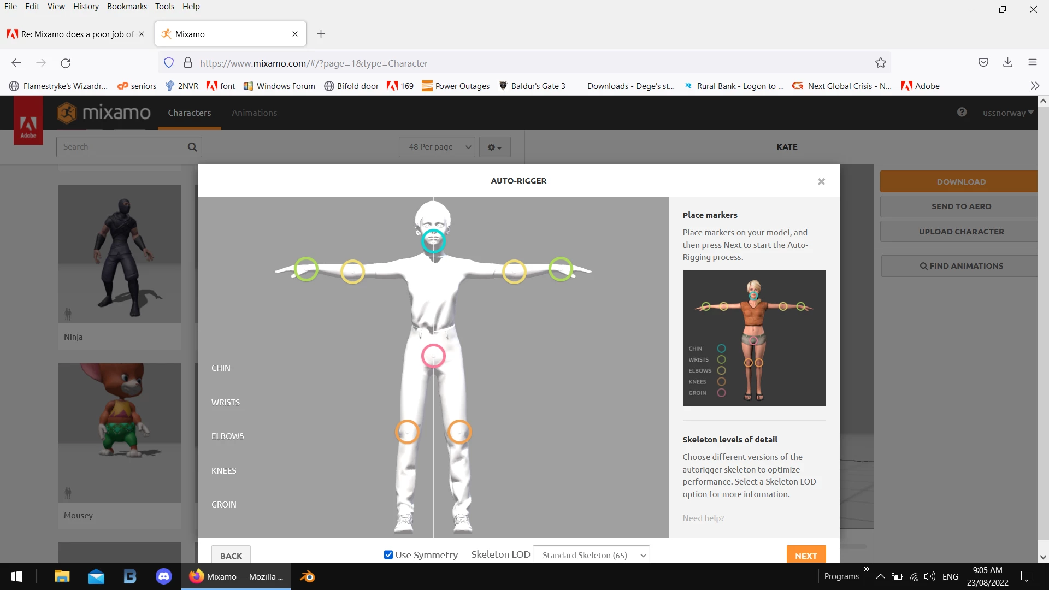The width and height of the screenshot is (1049, 590).
Task: Expand the Skeleton LOD dropdown
Action: click(591, 555)
